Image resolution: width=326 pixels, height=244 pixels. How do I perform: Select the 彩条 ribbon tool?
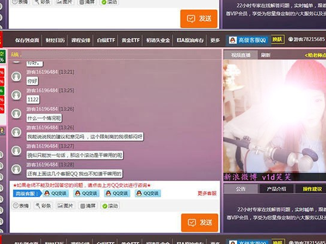(43, 206)
